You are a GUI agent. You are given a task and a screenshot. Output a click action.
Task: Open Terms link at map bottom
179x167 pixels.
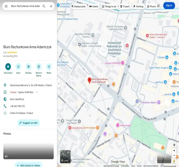(x=133, y=166)
